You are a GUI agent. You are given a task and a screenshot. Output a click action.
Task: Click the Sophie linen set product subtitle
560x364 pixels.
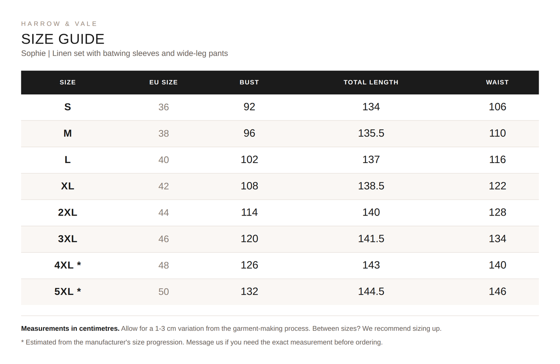click(x=124, y=53)
